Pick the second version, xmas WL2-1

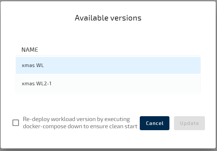click(x=108, y=84)
